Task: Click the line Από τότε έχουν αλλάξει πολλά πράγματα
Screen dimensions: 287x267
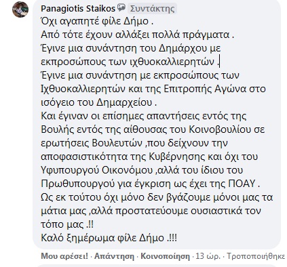Action: [x=137, y=35]
